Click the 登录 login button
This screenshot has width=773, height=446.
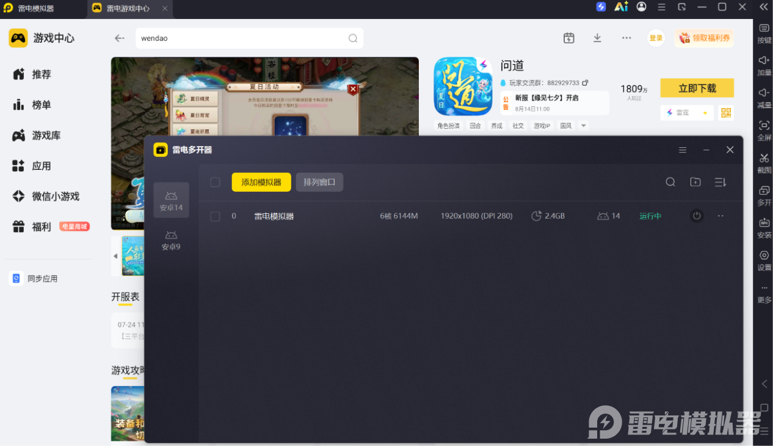pos(656,38)
